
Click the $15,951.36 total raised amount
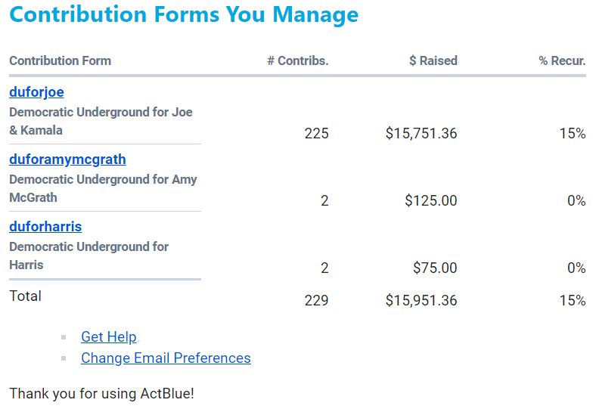pyautogui.click(x=421, y=301)
